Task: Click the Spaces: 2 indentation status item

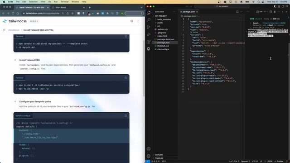Action: coord(245,161)
